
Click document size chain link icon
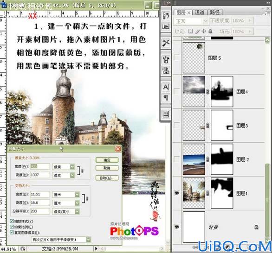87,198
